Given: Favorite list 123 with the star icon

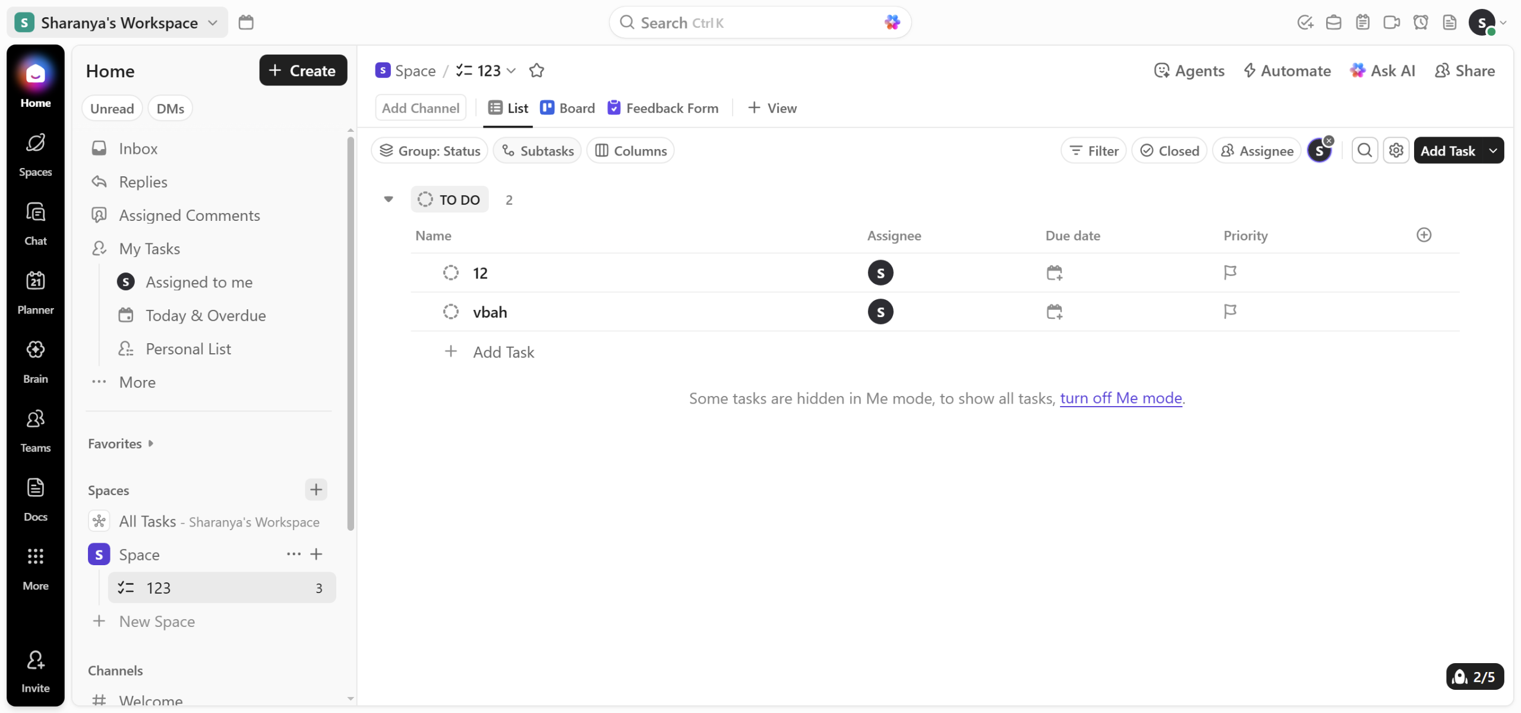Looking at the screenshot, I should point(537,71).
